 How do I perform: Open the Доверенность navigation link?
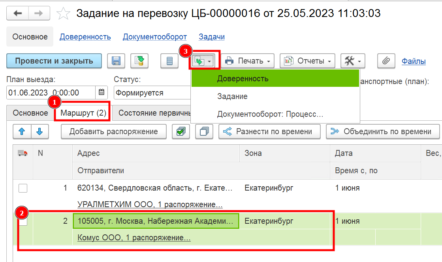85,37
